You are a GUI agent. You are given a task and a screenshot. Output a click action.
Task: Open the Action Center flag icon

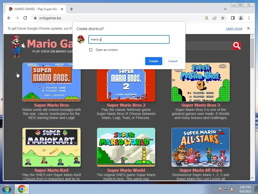(x=220, y=189)
